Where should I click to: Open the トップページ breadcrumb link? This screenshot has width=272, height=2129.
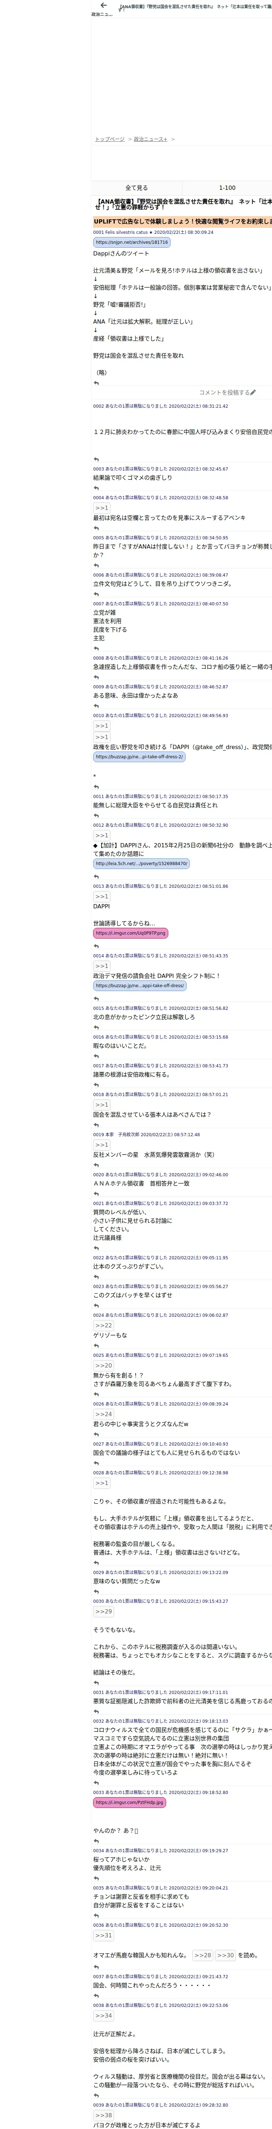(110, 139)
